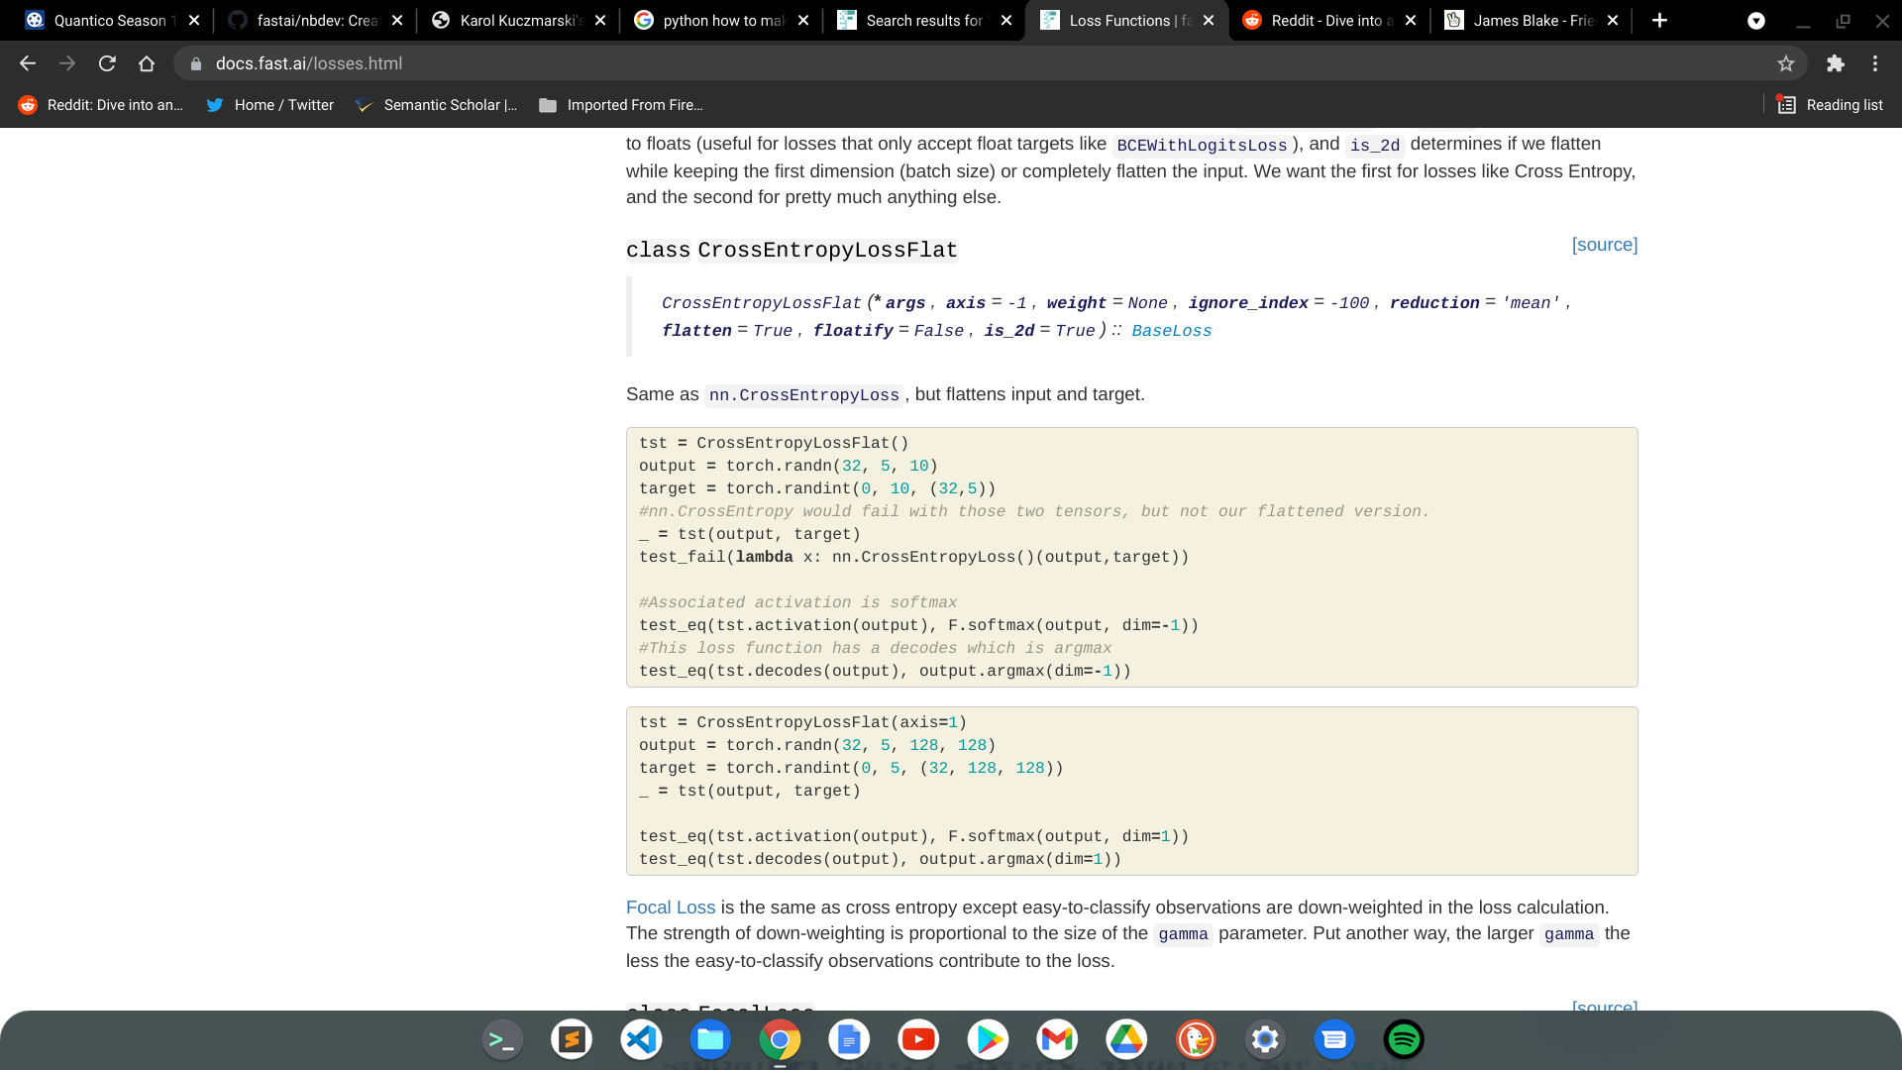Launch Spotify from the shelf
The height and width of the screenshot is (1070, 1902).
tap(1403, 1039)
